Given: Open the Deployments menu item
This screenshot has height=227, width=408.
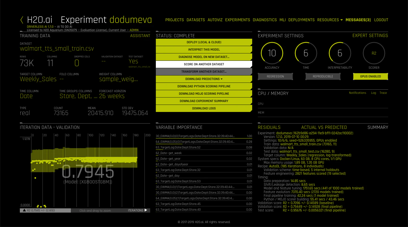Looking at the screenshot, I should point(301,20).
